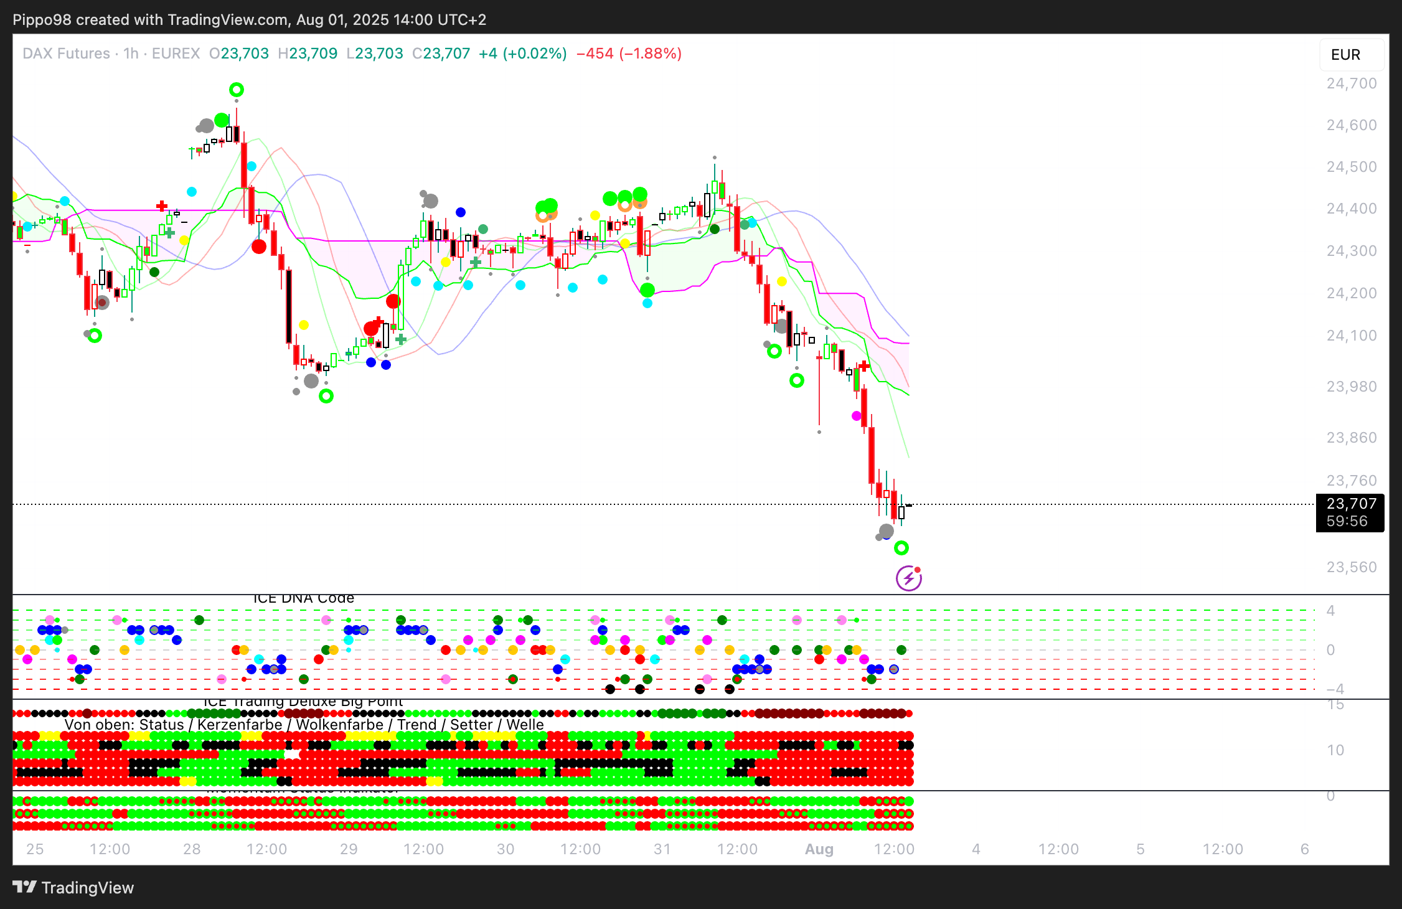Image resolution: width=1402 pixels, height=909 pixels.
Task: Click the 1h interval in chart header
Action: (x=131, y=54)
